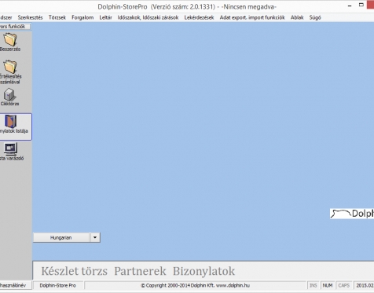Viewport: 374px width, 293px height.
Task: Launch the Lista varázsló monitor icon
Action: click(x=10, y=148)
